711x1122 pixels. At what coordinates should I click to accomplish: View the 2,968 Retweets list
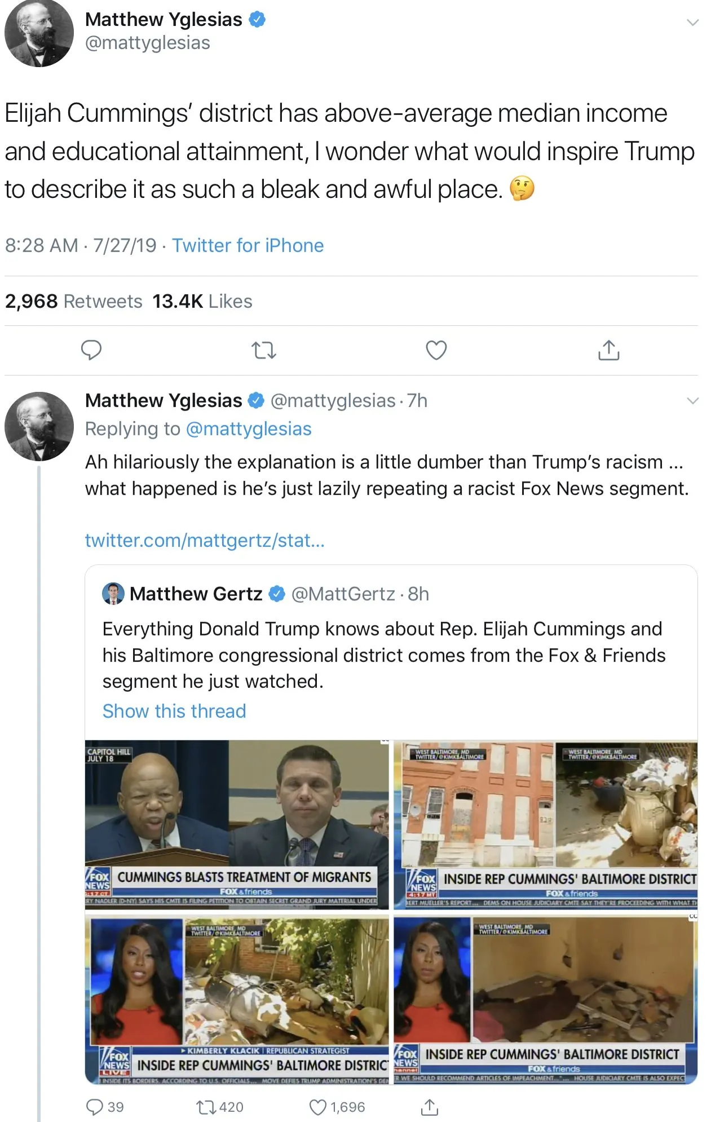74,301
